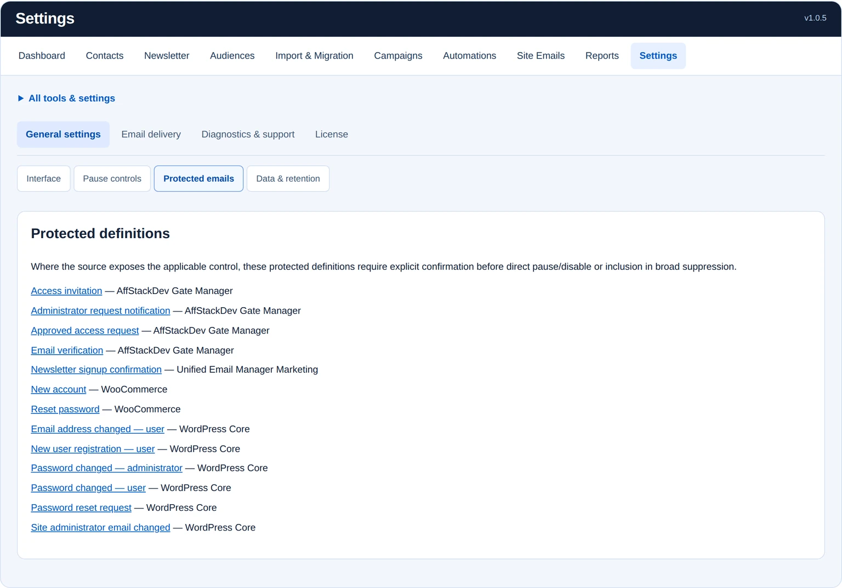Open the Dashboard tab
This screenshot has height=588, width=842.
point(42,56)
